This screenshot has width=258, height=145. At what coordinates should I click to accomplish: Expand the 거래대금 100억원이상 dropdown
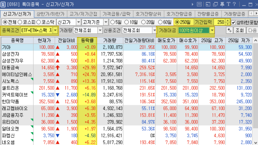(x=212, y=31)
